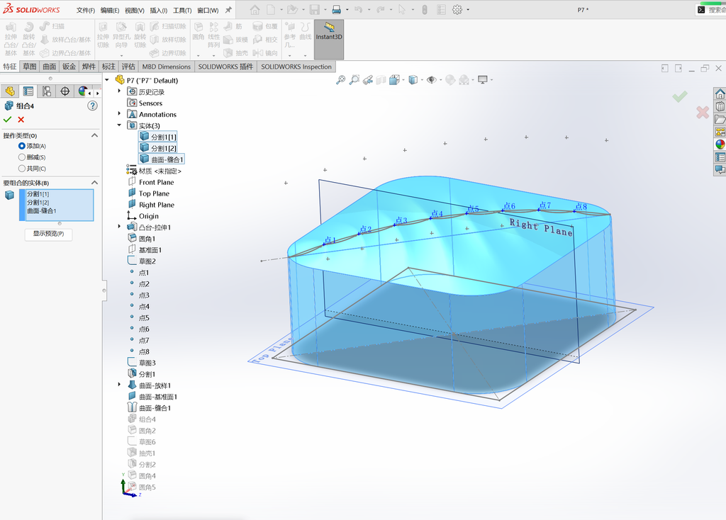The image size is (726, 520).
Task: Click the Options gear icon
Action: [457, 10]
